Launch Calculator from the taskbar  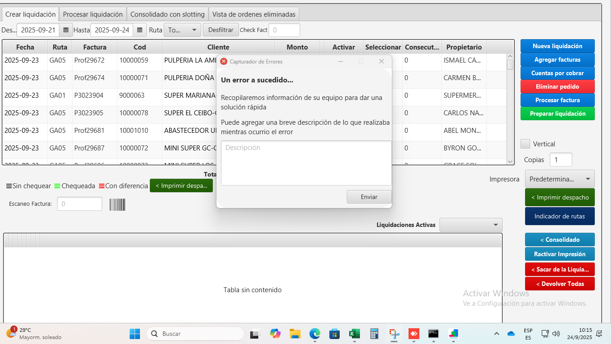click(374, 334)
